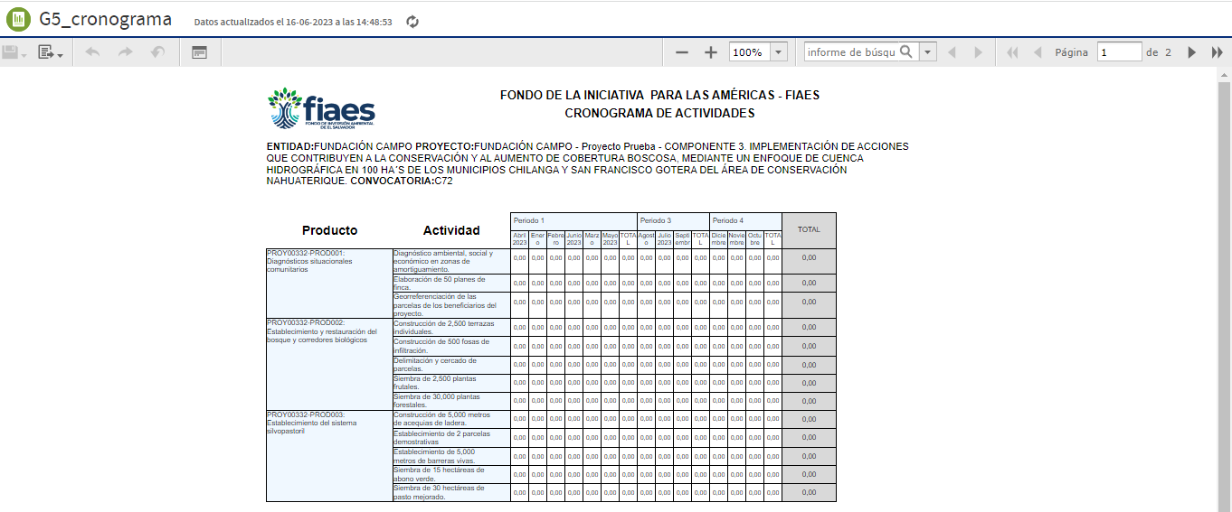The width and height of the screenshot is (1232, 512).
Task: Click the reset report icon
Action: click(158, 52)
